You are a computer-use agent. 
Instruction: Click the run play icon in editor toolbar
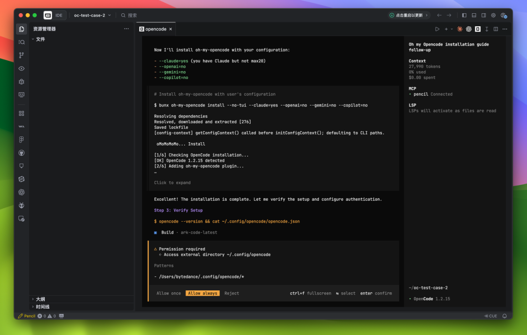point(437,29)
